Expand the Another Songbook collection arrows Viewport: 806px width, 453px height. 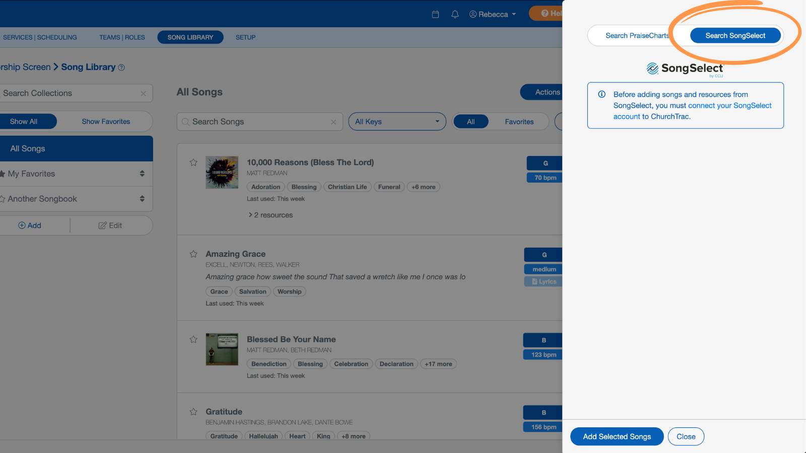tap(142, 199)
